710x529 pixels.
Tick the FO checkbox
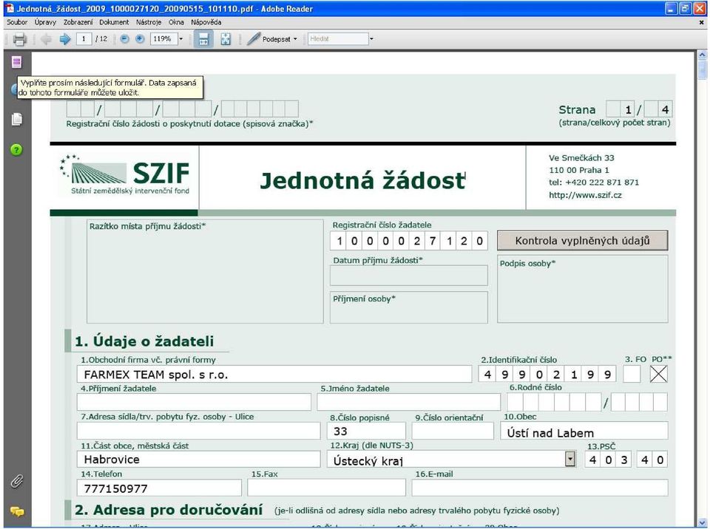point(632,375)
